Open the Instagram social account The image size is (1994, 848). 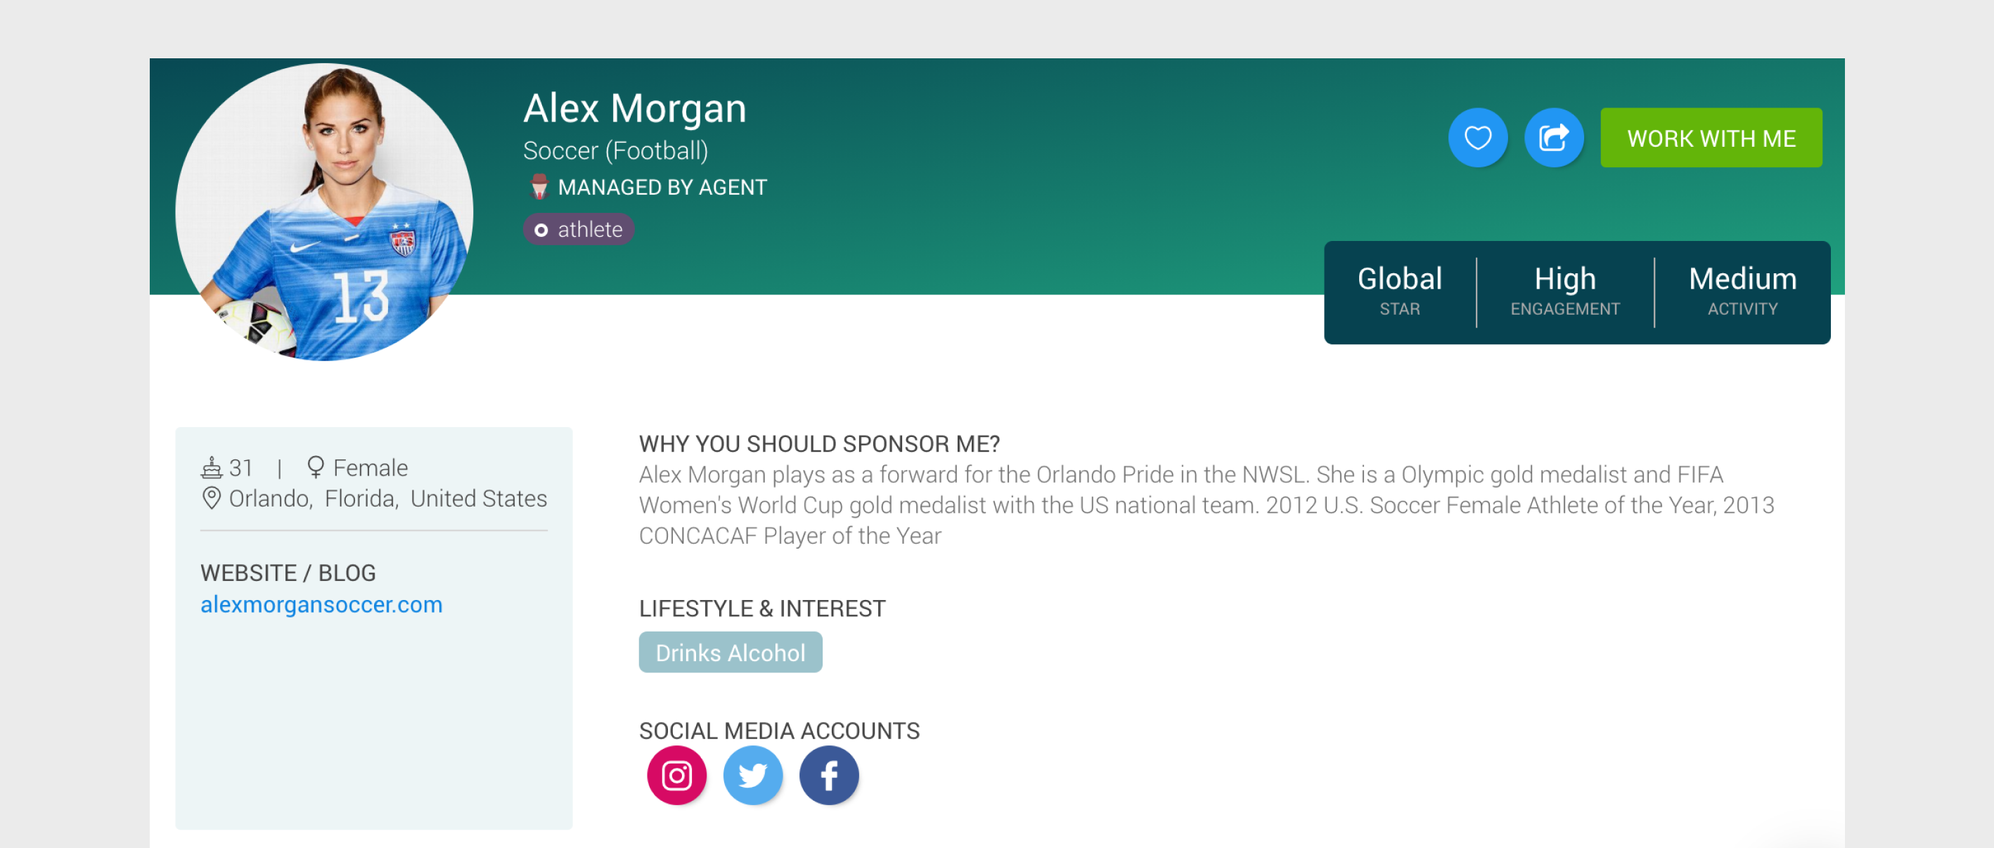tap(676, 775)
